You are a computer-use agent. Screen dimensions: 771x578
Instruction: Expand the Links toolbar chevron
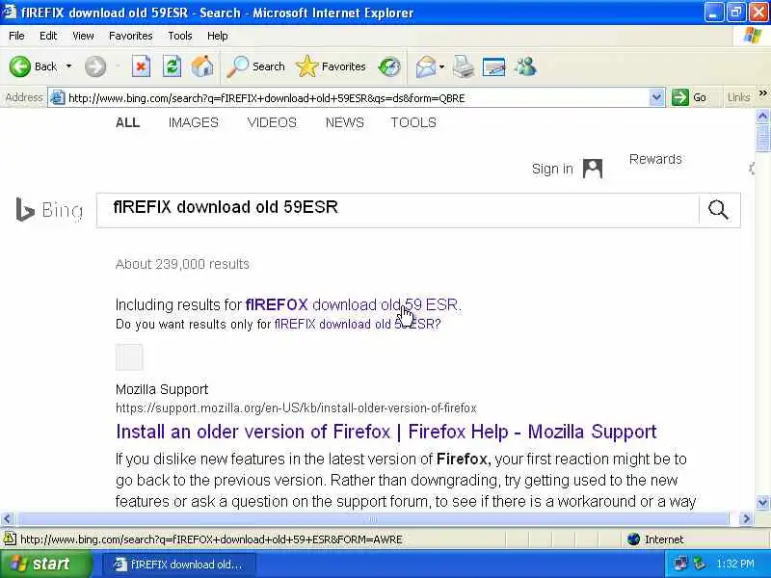(x=762, y=93)
